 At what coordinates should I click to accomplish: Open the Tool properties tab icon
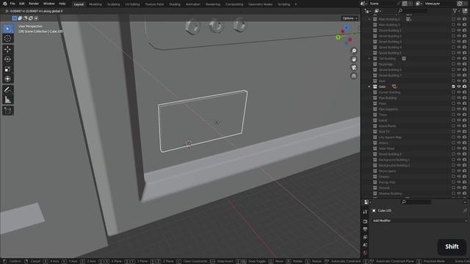(365, 212)
